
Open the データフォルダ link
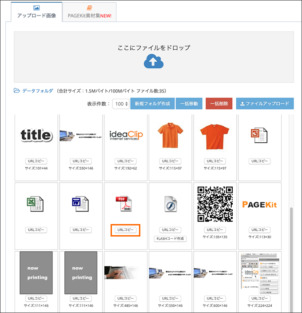click(x=38, y=91)
